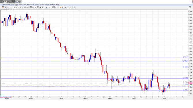
Task: Open the Instruments menu
Action: (x=6, y=5)
